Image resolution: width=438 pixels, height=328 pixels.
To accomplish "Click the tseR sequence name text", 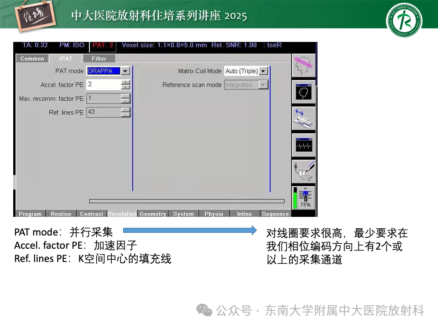I will click(x=274, y=45).
